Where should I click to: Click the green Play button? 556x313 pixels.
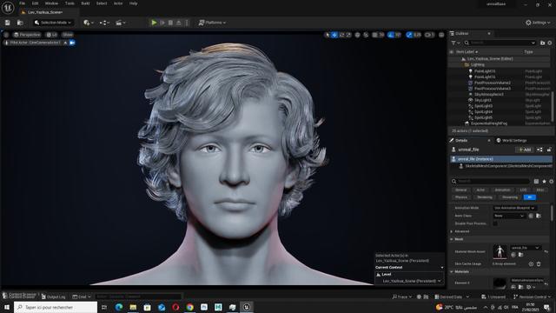(x=154, y=23)
